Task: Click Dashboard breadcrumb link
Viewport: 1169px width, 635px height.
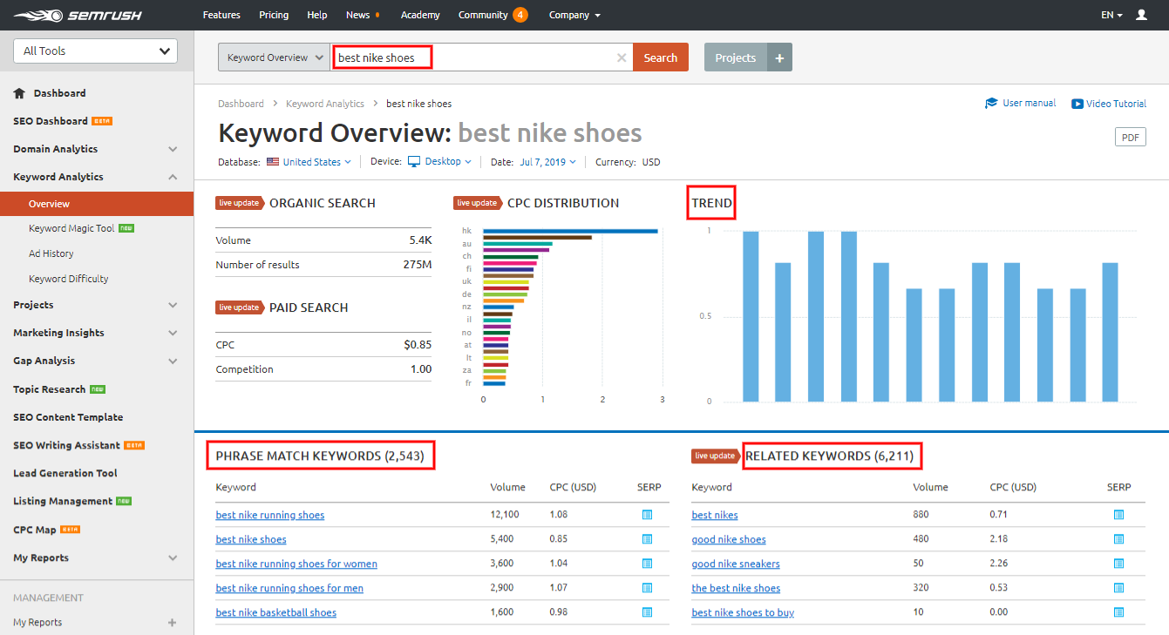Action: coord(241,104)
